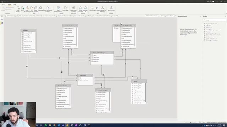Screen dimensions: 227x127
Task: Open Spotify from the taskbar
Action: [45, 125]
